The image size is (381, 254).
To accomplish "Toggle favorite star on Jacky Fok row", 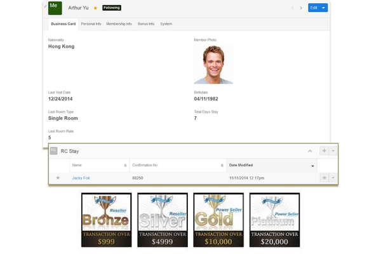I will tap(58, 178).
